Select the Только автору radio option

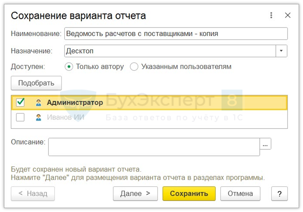pyautogui.click(x=69, y=67)
